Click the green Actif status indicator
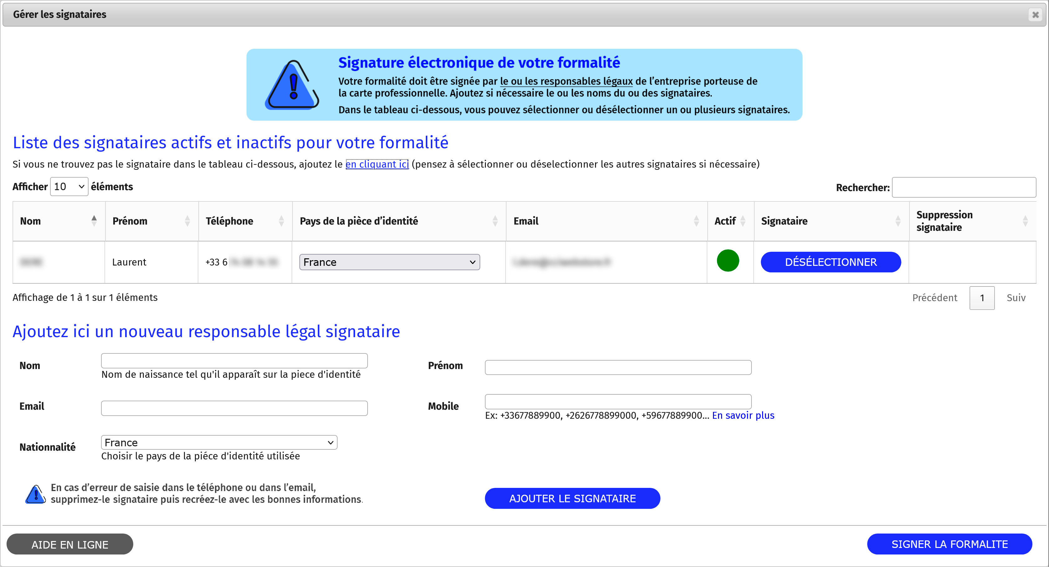The image size is (1049, 567). tap(728, 261)
